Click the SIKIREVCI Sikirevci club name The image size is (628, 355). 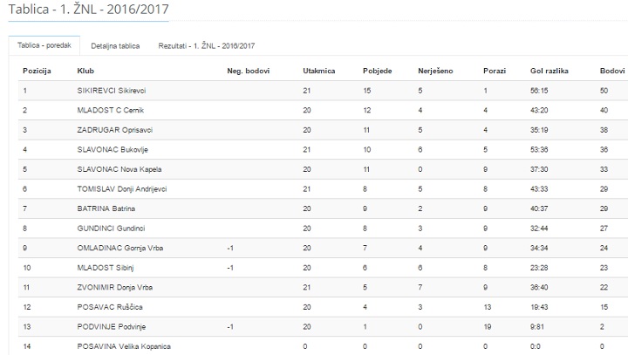(112, 91)
